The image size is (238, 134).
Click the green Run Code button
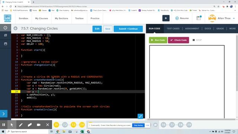click(158, 40)
